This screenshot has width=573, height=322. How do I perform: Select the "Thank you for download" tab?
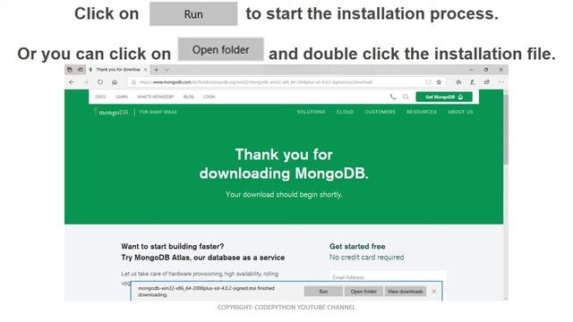[117, 70]
